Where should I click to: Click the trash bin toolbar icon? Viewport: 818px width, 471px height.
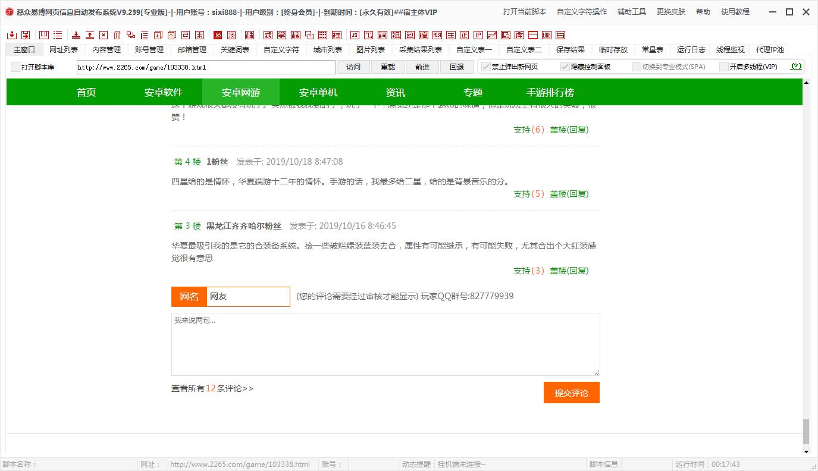pos(117,35)
